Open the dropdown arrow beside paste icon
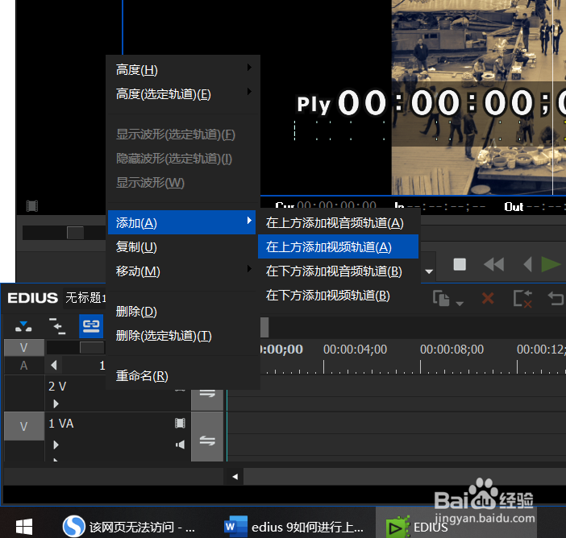 click(x=460, y=304)
